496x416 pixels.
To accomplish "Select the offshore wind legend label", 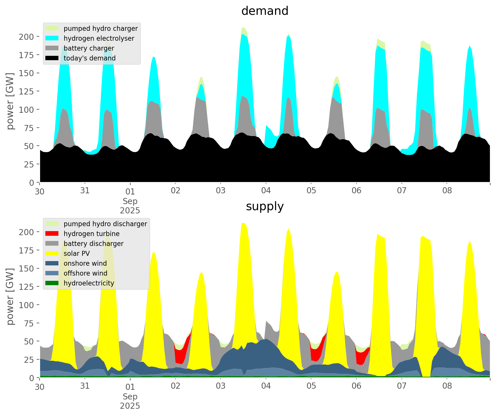I will click(x=85, y=273).
